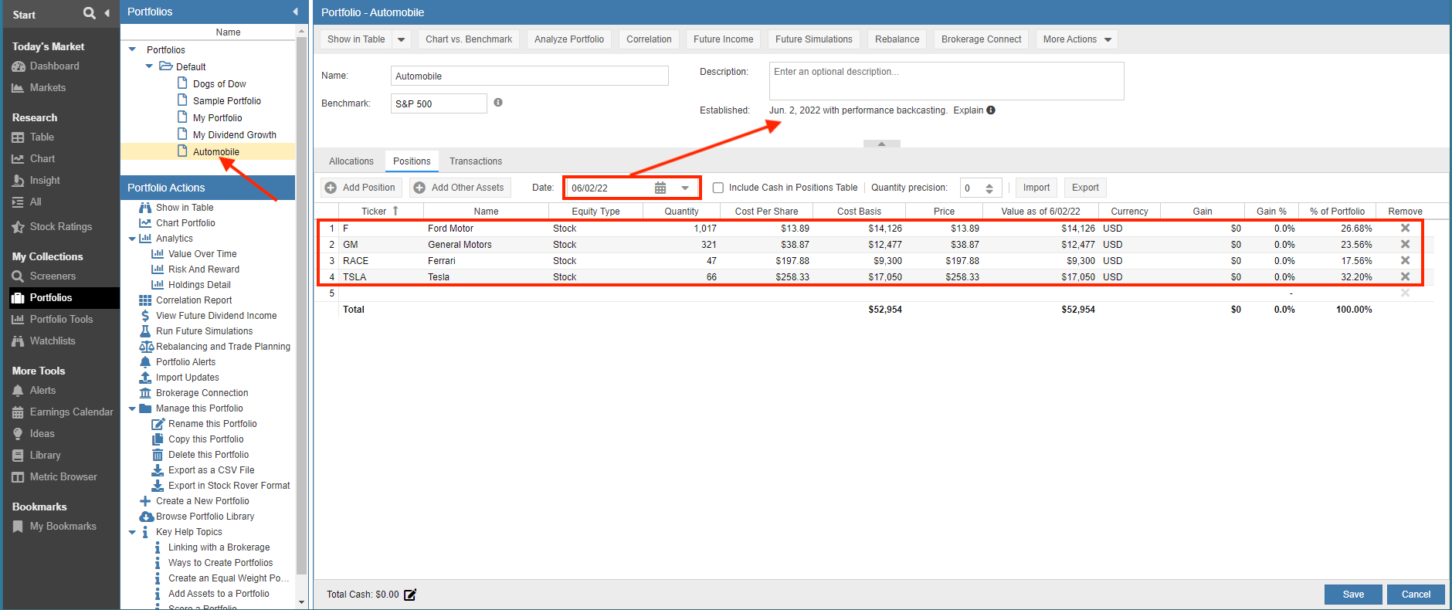The width and height of the screenshot is (1452, 610).
Task: Click View Future Dividend Income dollar icon
Action: 145,316
